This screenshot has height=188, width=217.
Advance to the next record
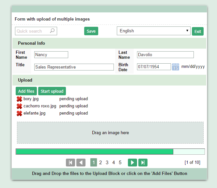click(132, 163)
